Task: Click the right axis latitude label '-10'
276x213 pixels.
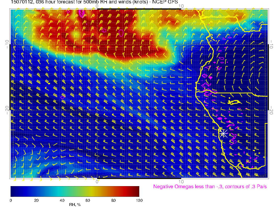Action: [271, 44]
